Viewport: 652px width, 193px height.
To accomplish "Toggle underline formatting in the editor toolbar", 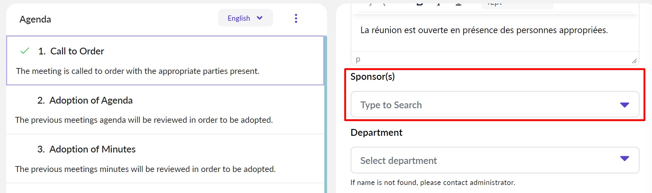I will 458,4.
